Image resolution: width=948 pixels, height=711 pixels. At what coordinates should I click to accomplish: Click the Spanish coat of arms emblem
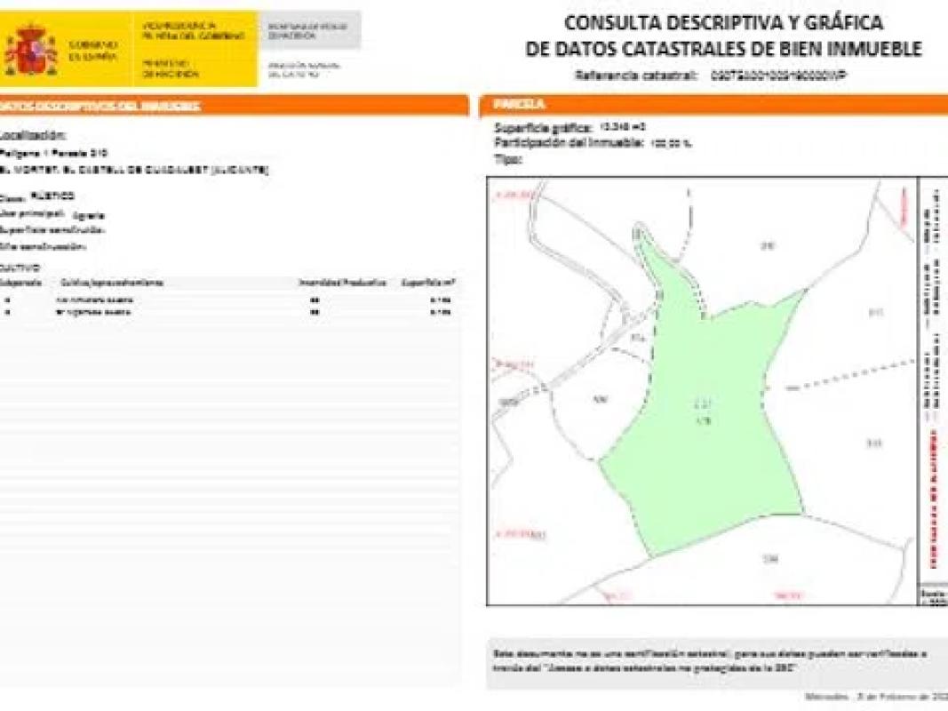[x=31, y=51]
